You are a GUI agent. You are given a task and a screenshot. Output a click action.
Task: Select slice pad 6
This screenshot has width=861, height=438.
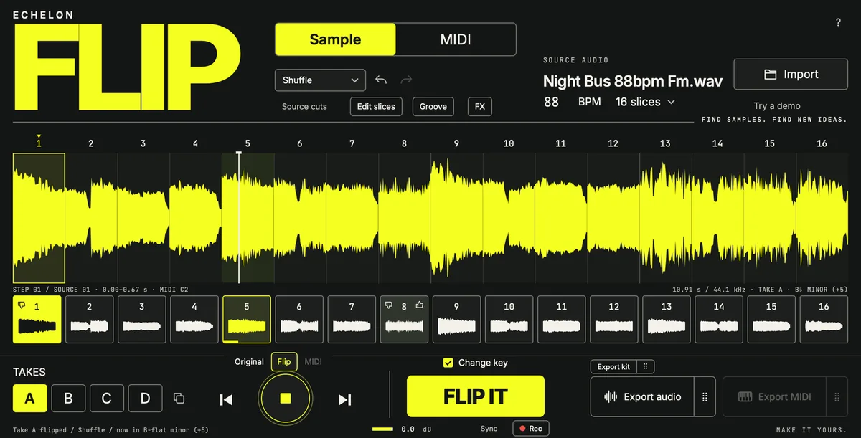click(x=299, y=319)
